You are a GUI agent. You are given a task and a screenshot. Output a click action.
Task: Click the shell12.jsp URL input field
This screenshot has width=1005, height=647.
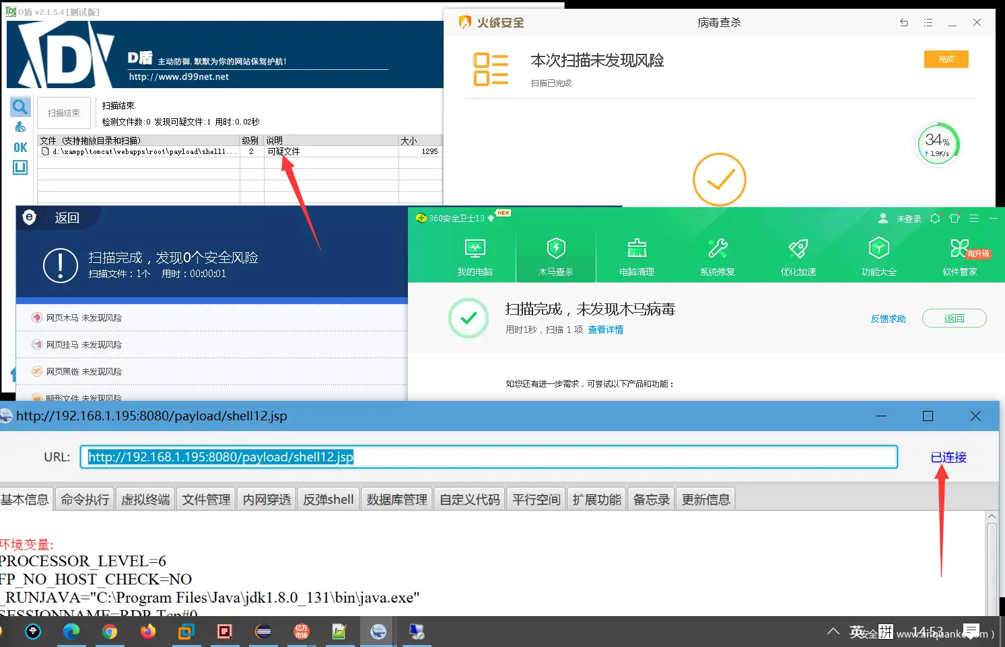point(488,457)
